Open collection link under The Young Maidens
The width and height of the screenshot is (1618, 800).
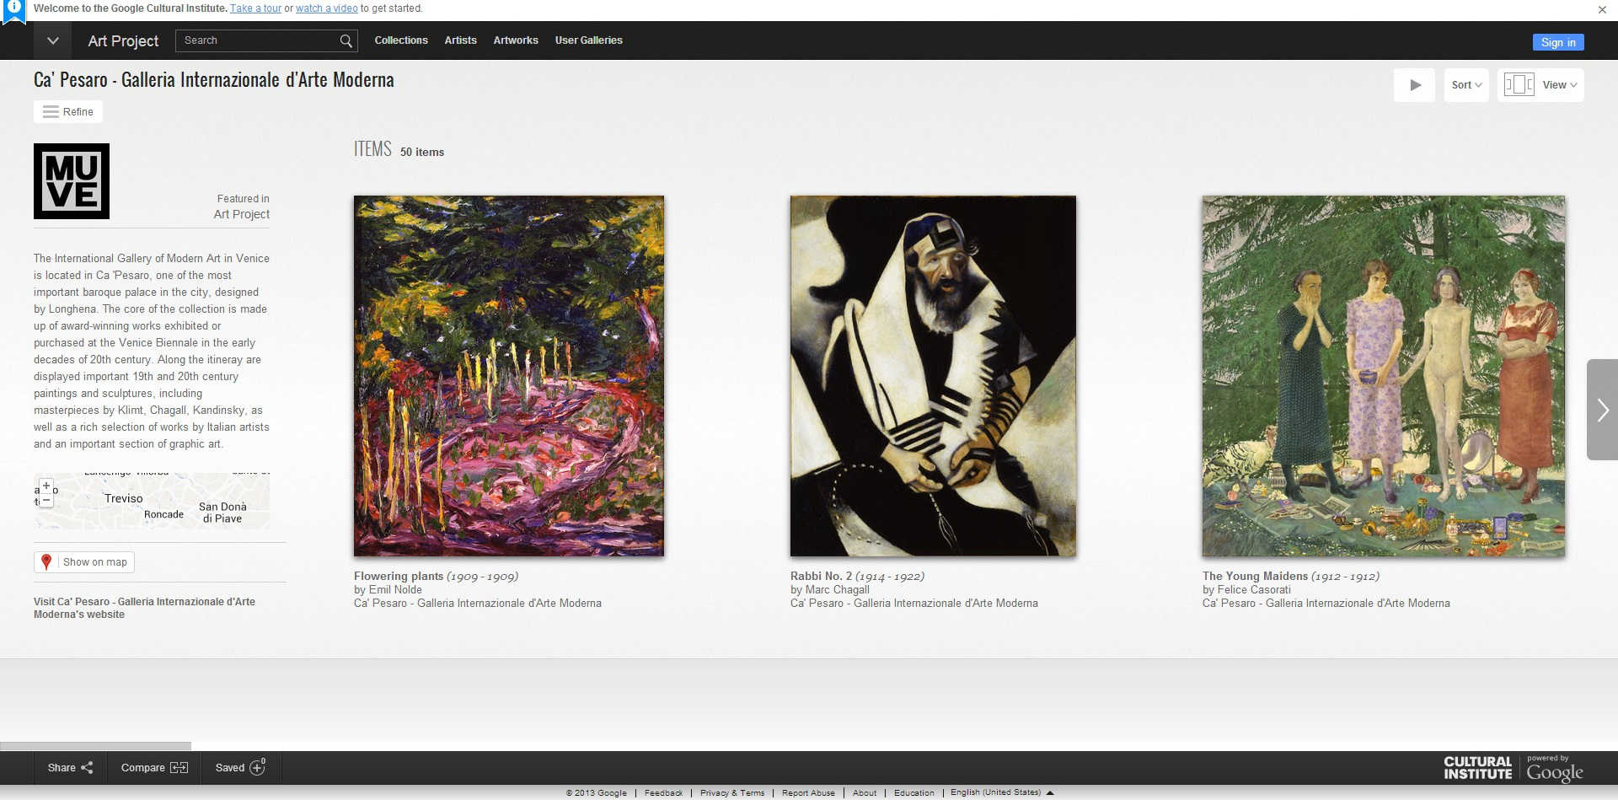(1326, 604)
